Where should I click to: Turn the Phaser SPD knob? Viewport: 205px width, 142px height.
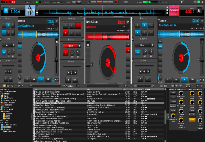[x=78, y=53]
